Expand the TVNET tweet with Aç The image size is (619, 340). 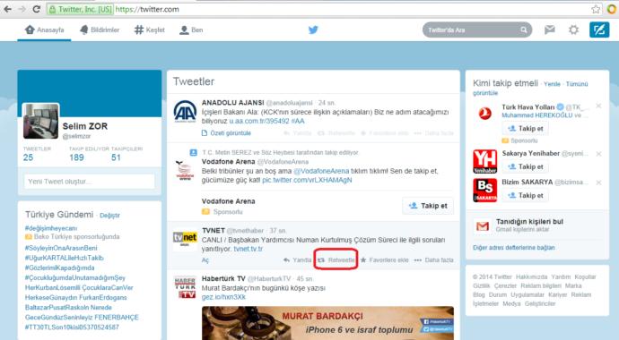click(x=205, y=260)
